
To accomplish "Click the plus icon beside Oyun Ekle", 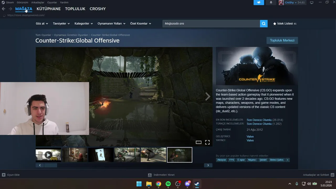I will [x=4, y=175].
